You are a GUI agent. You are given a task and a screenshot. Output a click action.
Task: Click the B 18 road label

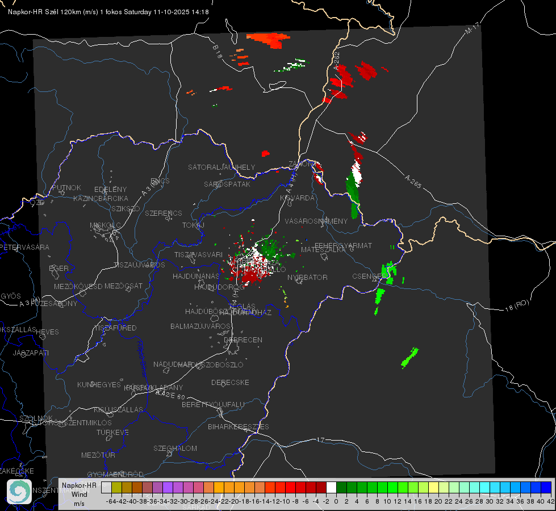(x=218, y=52)
